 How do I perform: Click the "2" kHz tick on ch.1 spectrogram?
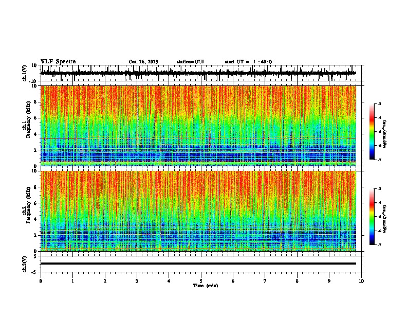click(x=35, y=150)
